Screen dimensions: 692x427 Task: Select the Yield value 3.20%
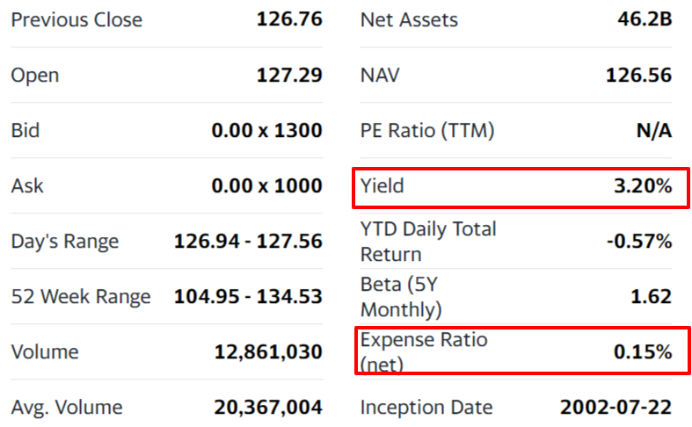click(x=643, y=186)
